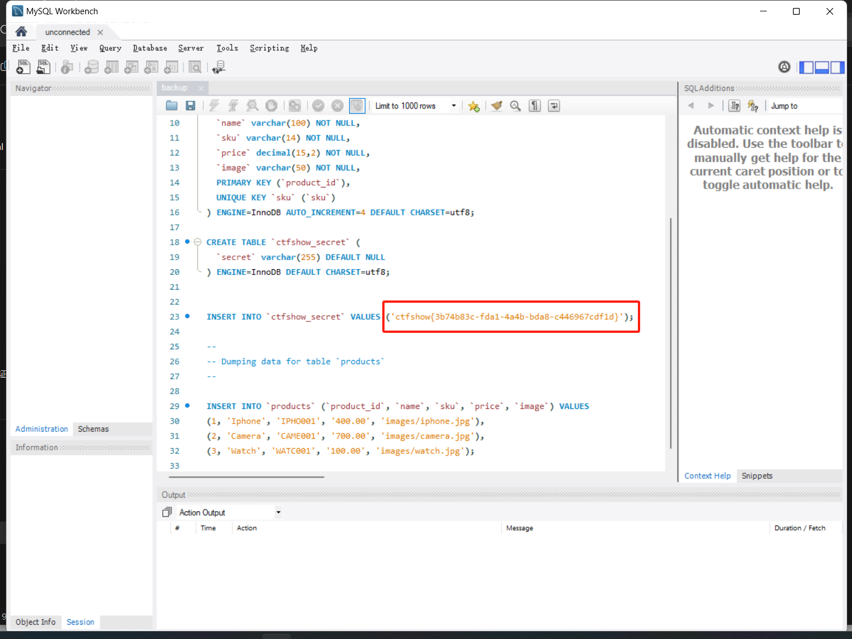
Task: Open script file folder icon in editor toolbar
Action: pyautogui.click(x=172, y=106)
